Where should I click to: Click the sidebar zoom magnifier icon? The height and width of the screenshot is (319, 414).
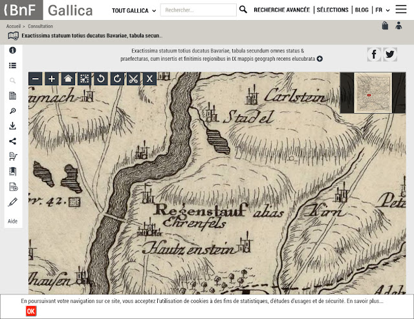12,110
